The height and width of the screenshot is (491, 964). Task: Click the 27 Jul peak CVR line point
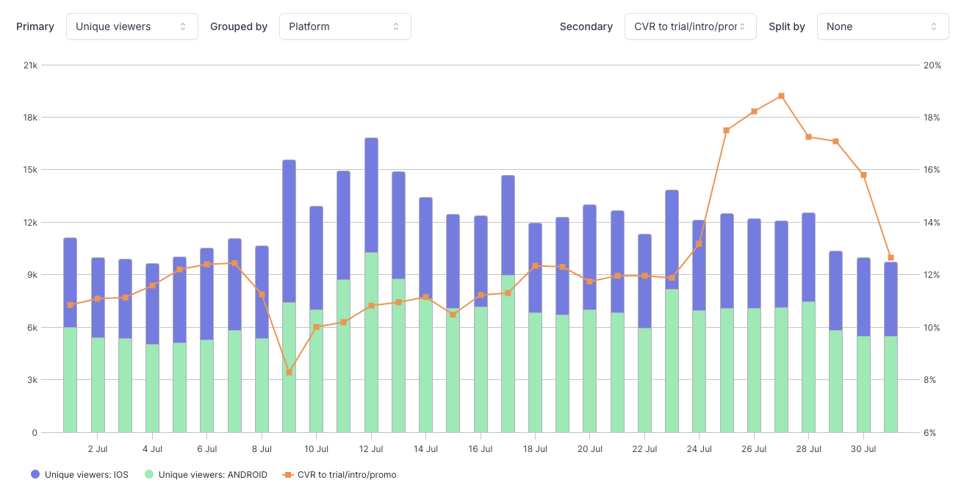click(x=781, y=96)
